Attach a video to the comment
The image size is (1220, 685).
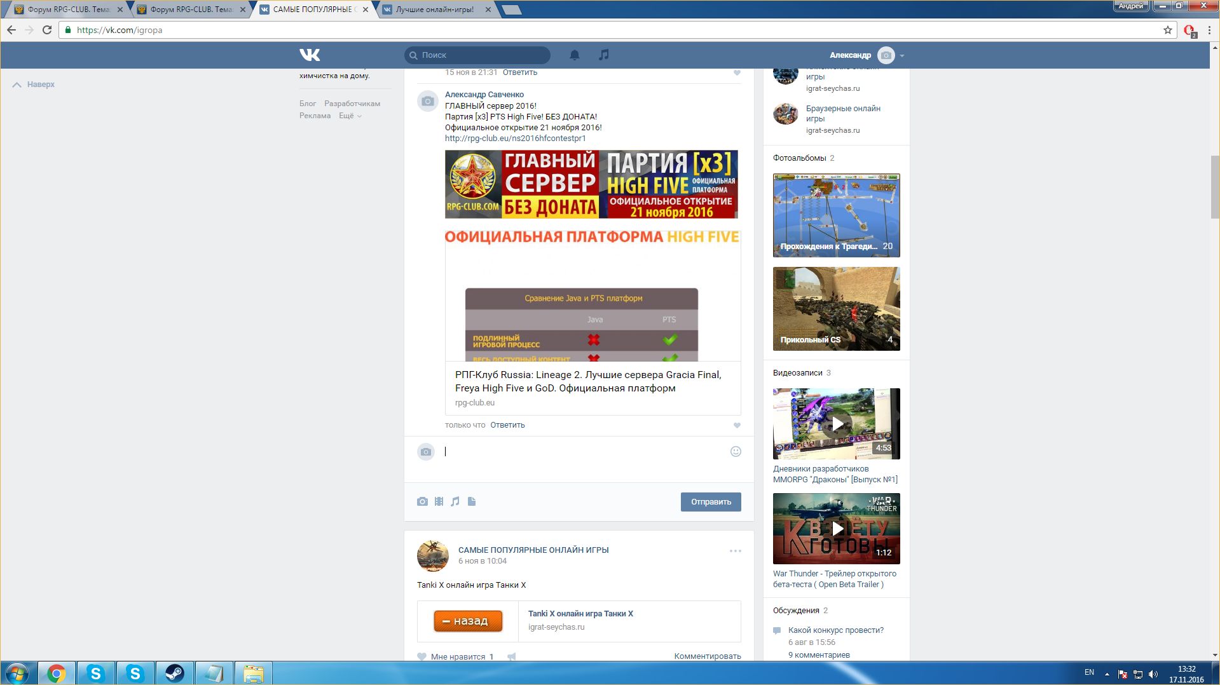click(439, 501)
